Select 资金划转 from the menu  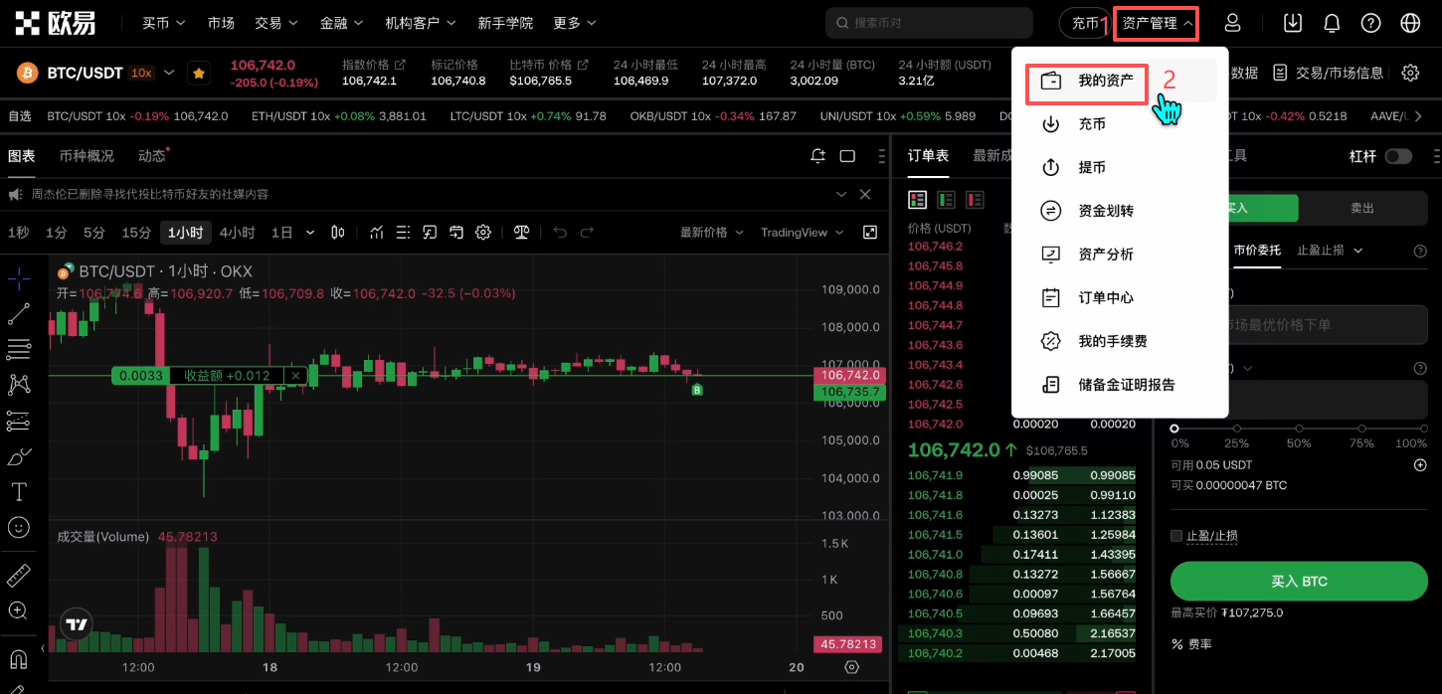1105,211
